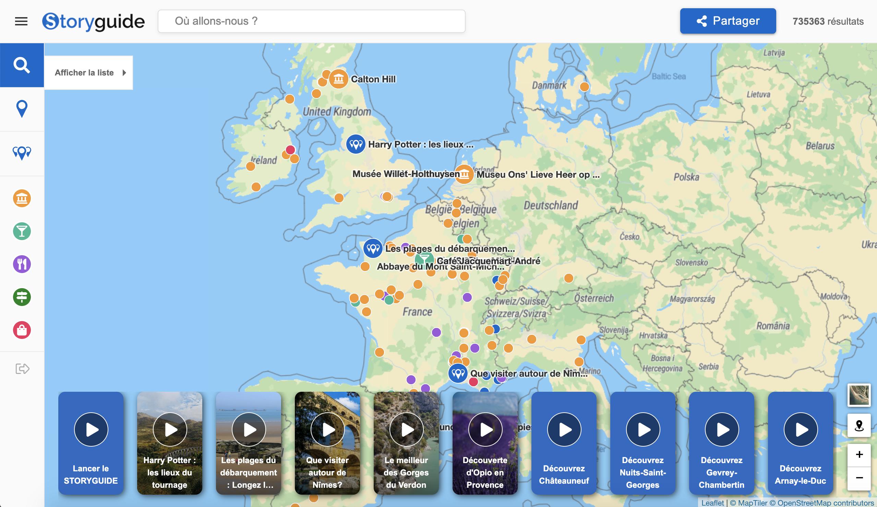The width and height of the screenshot is (877, 507).
Task: Expand the 'Afficher la liste' panel
Action: [89, 73]
